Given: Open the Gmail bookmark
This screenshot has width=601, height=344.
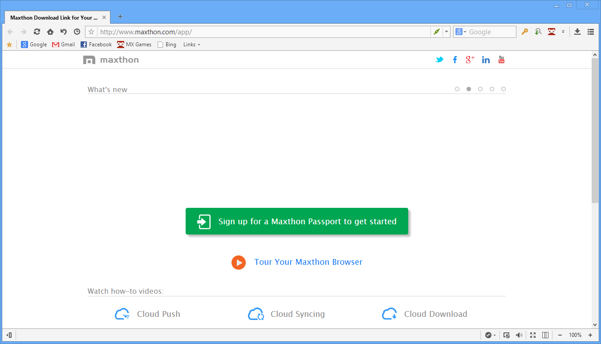Looking at the screenshot, I should tap(63, 45).
